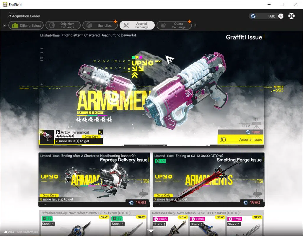Select the middle daily 8min stock item
Image resolution: width=303 pixels, height=236 pixels.
point(207,226)
